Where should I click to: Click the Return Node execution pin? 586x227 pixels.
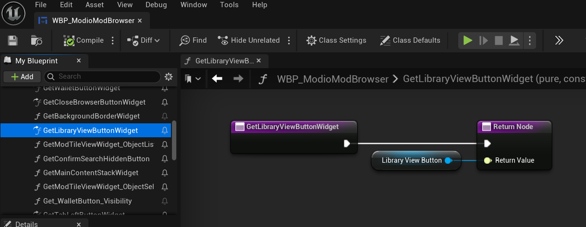487,143
